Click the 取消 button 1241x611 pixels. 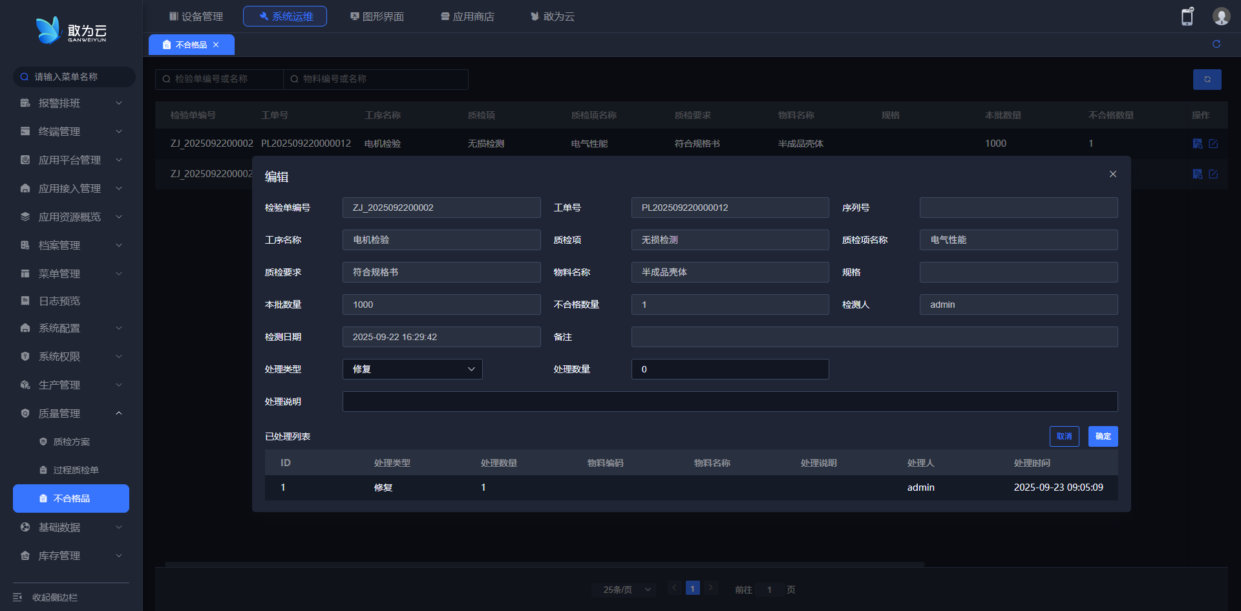click(1064, 436)
